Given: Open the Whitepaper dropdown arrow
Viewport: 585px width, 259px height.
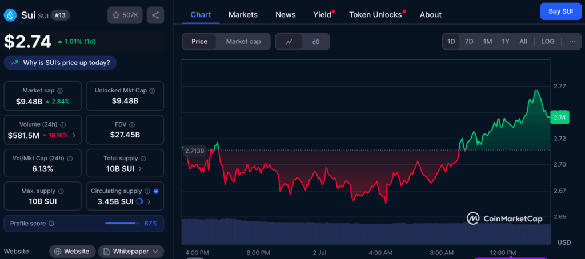Looking at the screenshot, I should point(155,252).
